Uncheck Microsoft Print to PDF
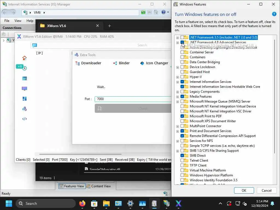The image size is (280, 210). coord(182,116)
